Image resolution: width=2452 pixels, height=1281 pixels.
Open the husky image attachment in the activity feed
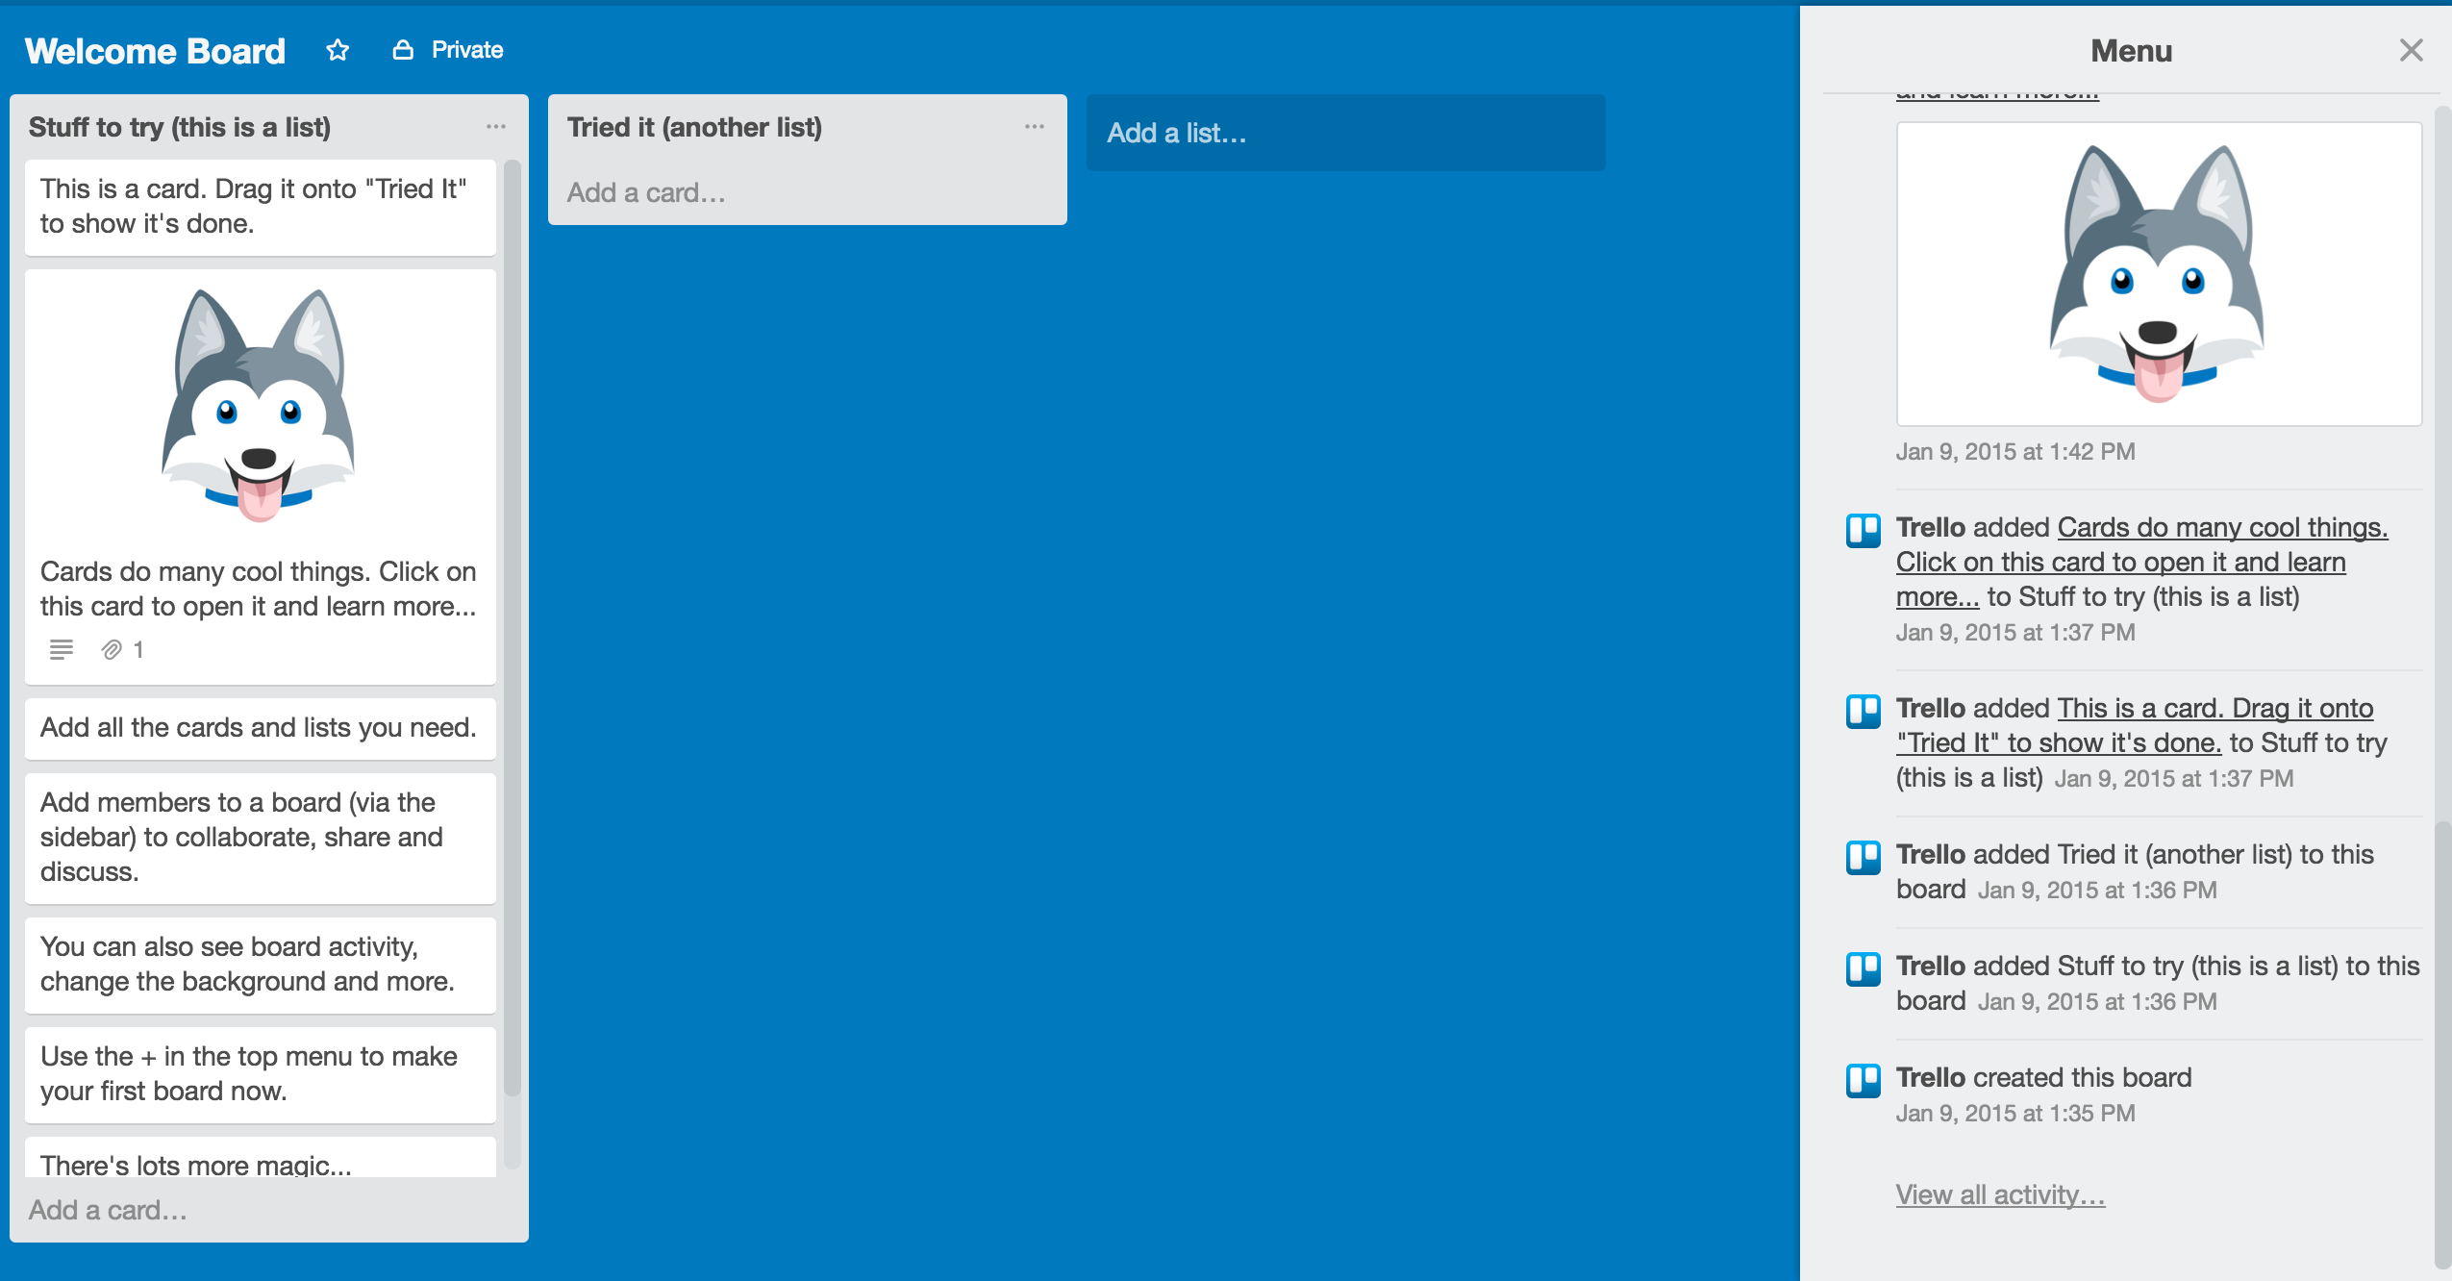click(x=2158, y=274)
